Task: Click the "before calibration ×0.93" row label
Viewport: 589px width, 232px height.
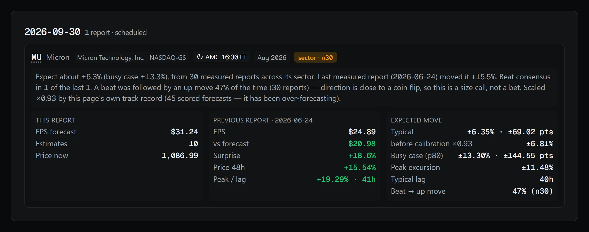Action: 431,144
